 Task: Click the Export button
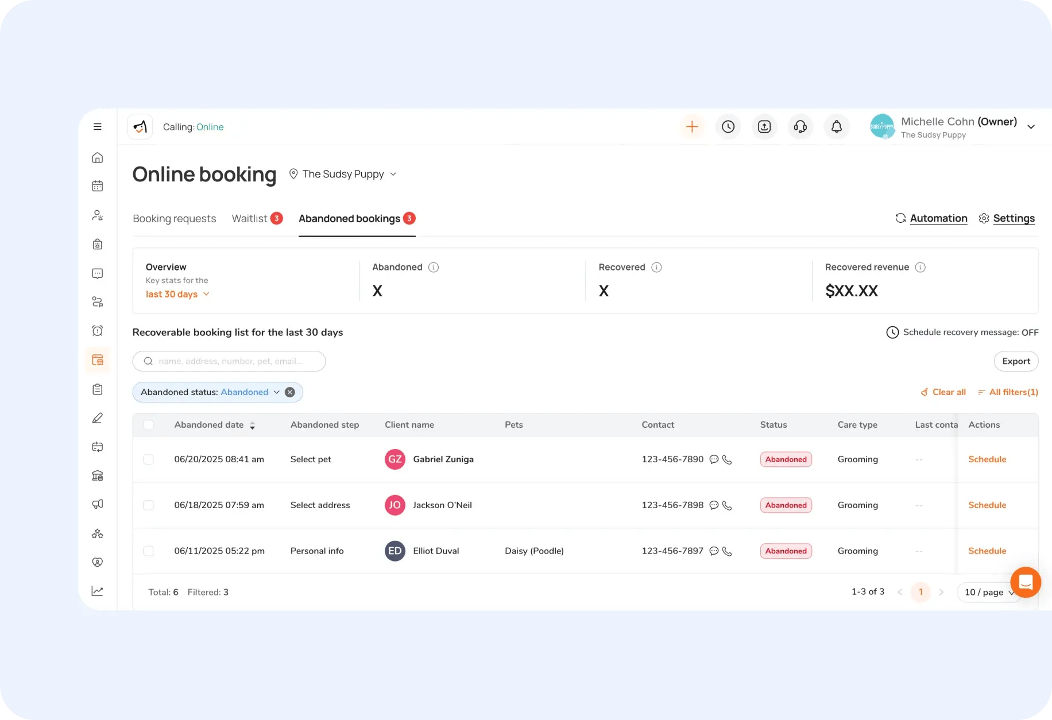click(1016, 361)
